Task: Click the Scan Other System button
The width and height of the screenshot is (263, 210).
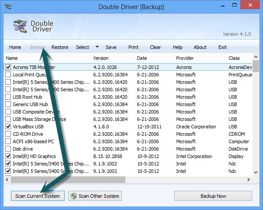Action: point(95,196)
